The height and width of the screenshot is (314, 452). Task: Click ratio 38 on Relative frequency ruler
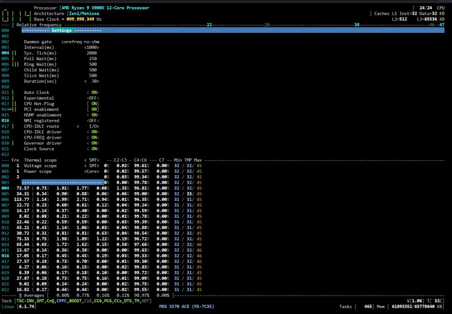pyautogui.click(x=357, y=25)
